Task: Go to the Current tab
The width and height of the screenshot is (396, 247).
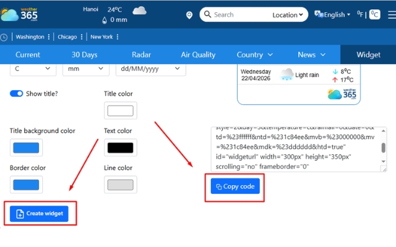Action: coord(28,55)
